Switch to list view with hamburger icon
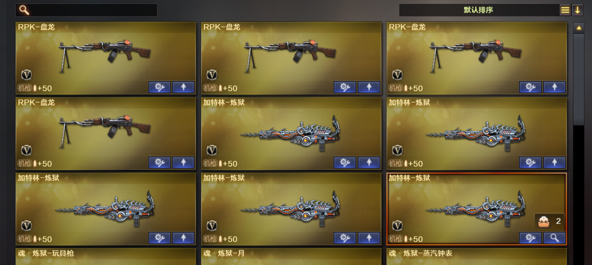The height and width of the screenshot is (265, 592). [x=565, y=10]
